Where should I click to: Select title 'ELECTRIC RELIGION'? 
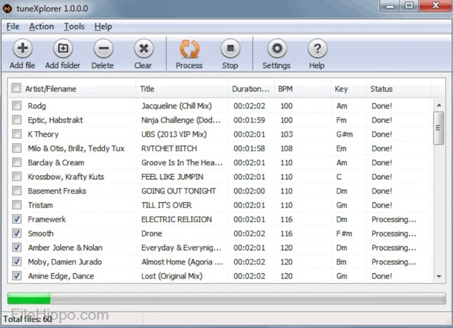177,219
